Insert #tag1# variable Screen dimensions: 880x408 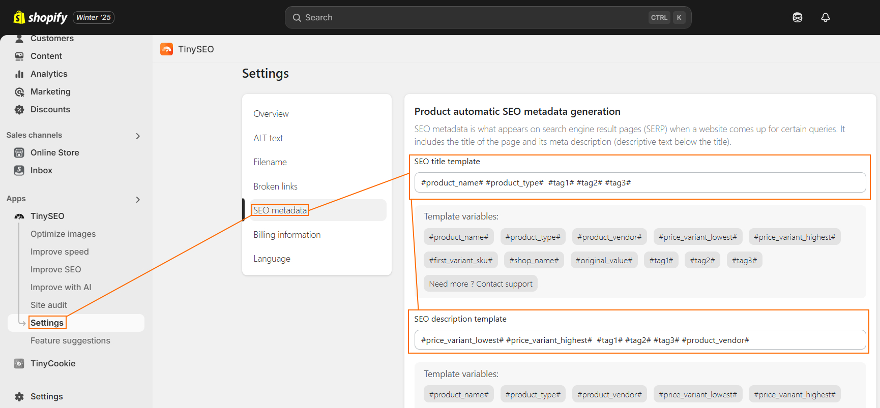pyautogui.click(x=661, y=260)
